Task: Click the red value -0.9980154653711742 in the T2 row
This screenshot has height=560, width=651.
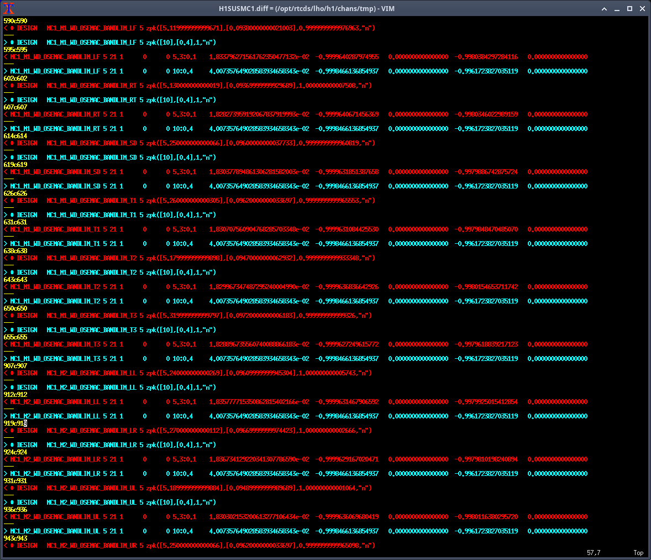Action: coord(486,287)
